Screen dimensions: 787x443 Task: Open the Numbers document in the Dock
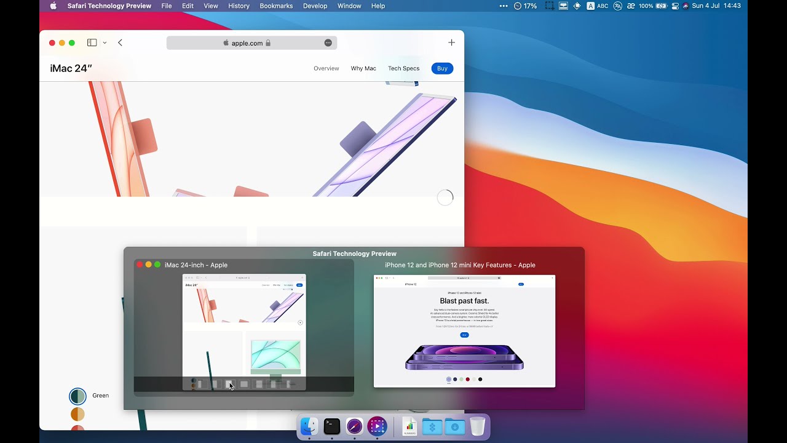[409, 426]
